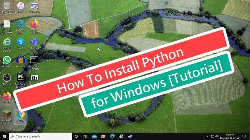Screen dimensions: 250x140
Task: Select the Google Chrome desktop icon
Action: pos(21,117)
